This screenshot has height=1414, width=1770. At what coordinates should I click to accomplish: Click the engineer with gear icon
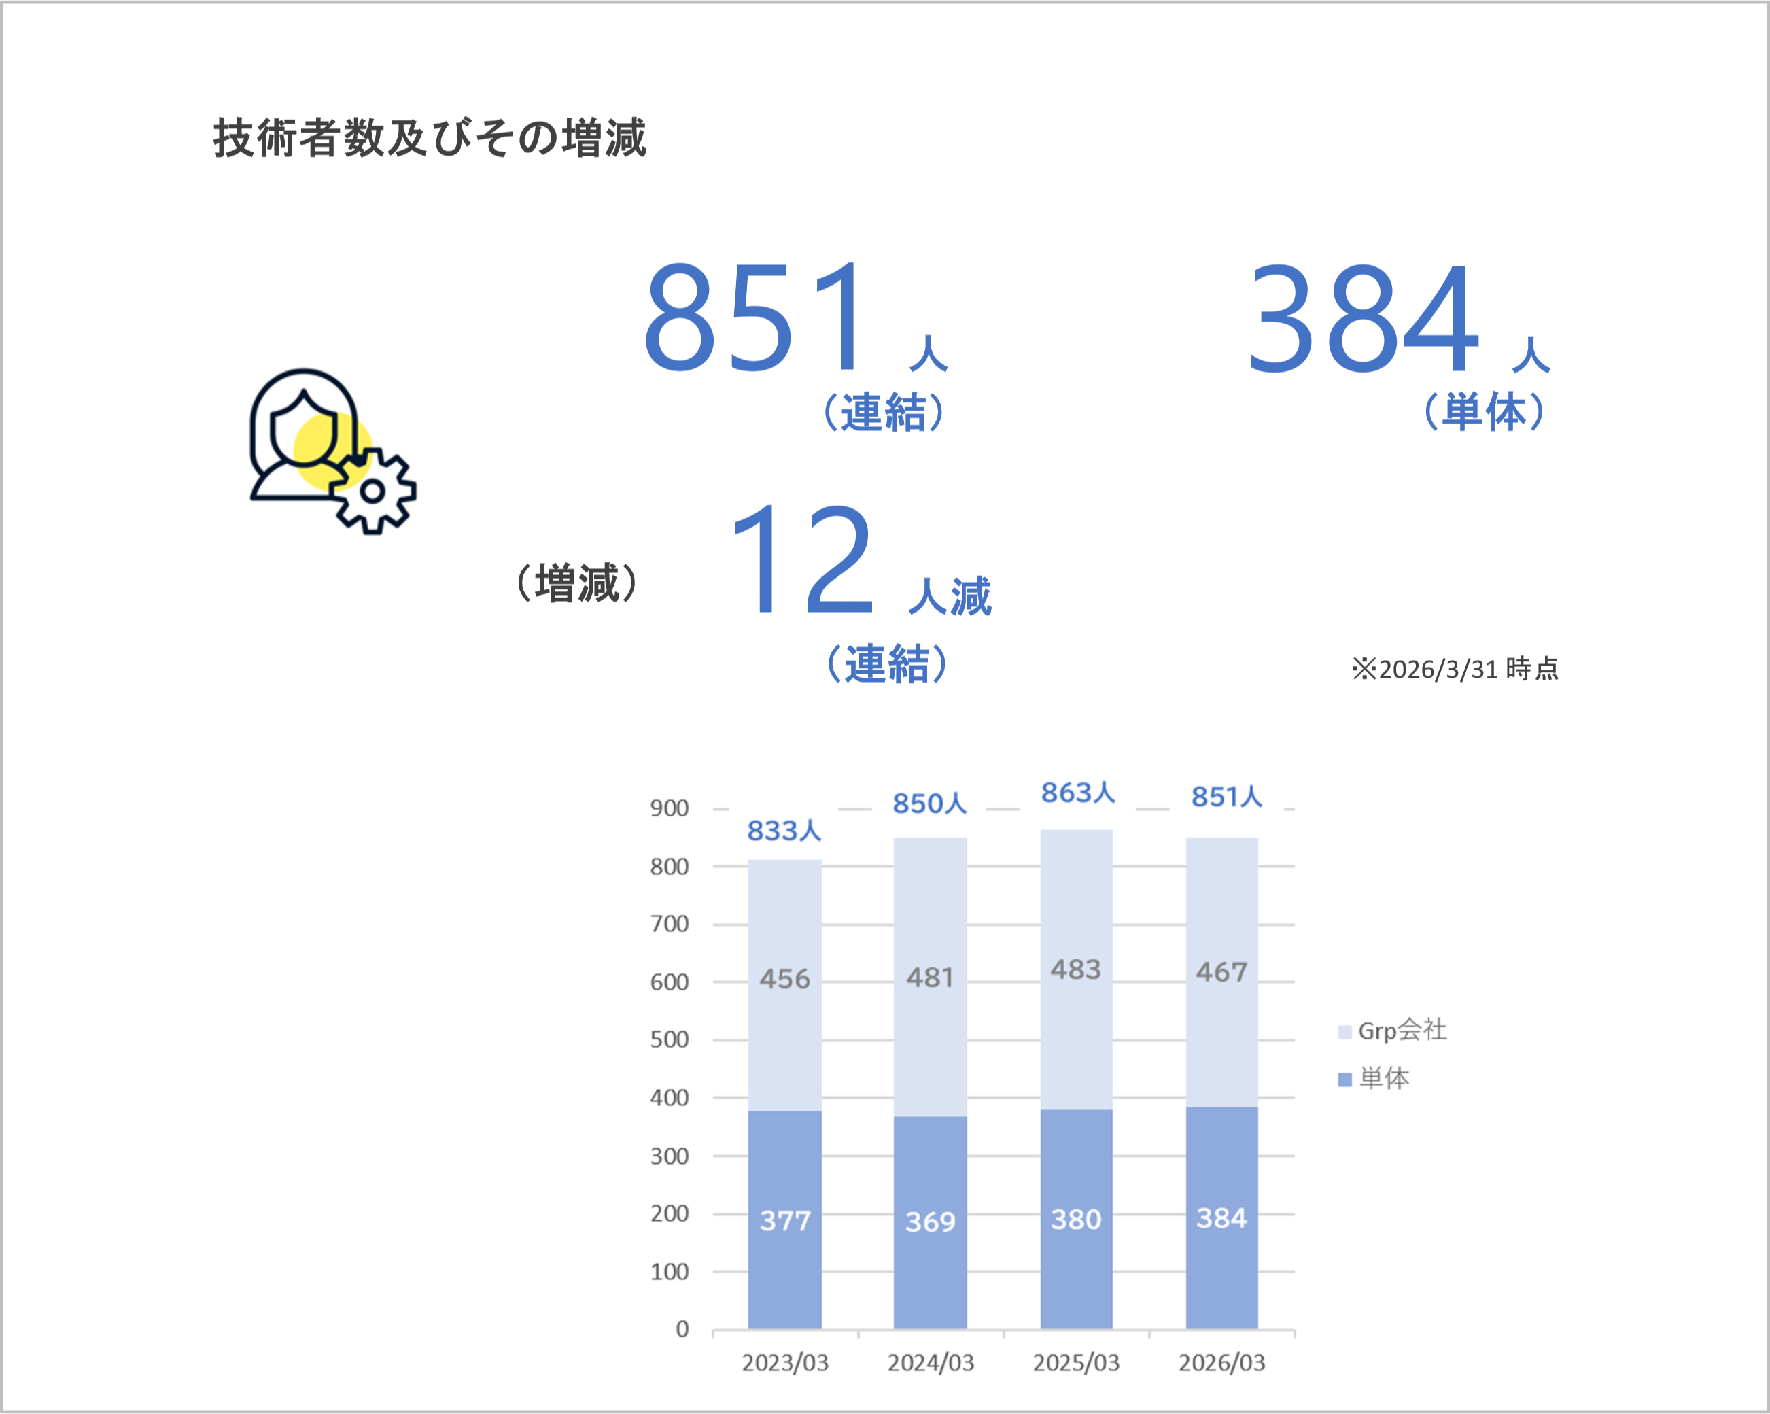tap(332, 451)
